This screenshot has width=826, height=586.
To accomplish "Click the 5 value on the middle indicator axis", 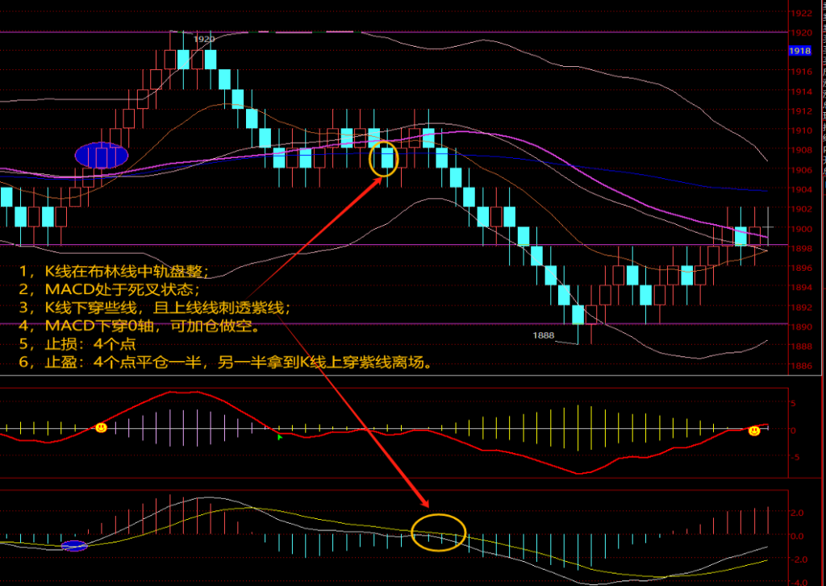I will (x=794, y=404).
